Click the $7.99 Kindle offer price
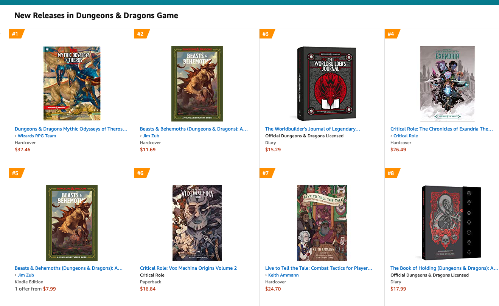499x306 pixels. 50,289
